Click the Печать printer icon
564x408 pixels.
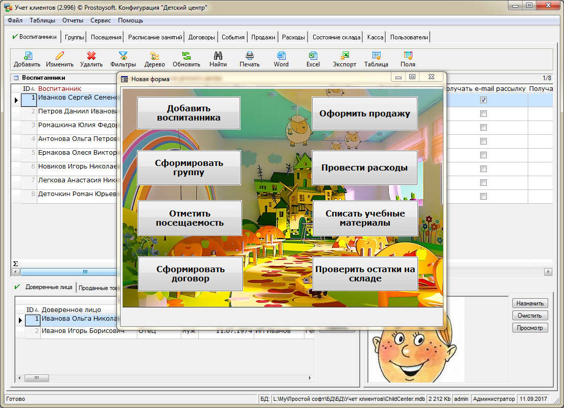tap(250, 56)
